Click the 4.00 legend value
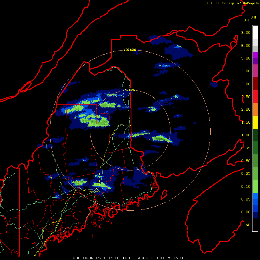 (246, 71)
